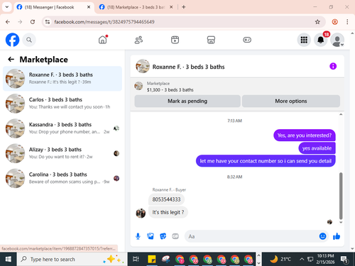This screenshot has width=355, height=266.
Task: Click chat scroll up arrow
Action: click(341, 114)
